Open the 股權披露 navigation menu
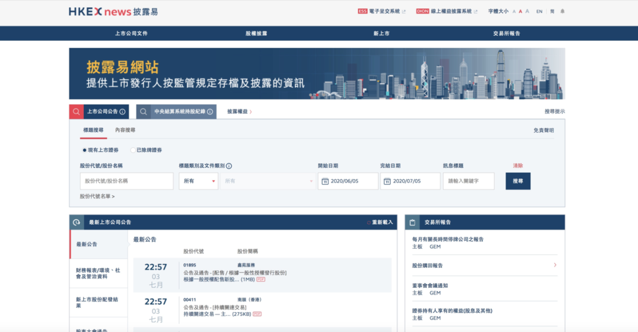This screenshot has width=638, height=332. coord(256,34)
